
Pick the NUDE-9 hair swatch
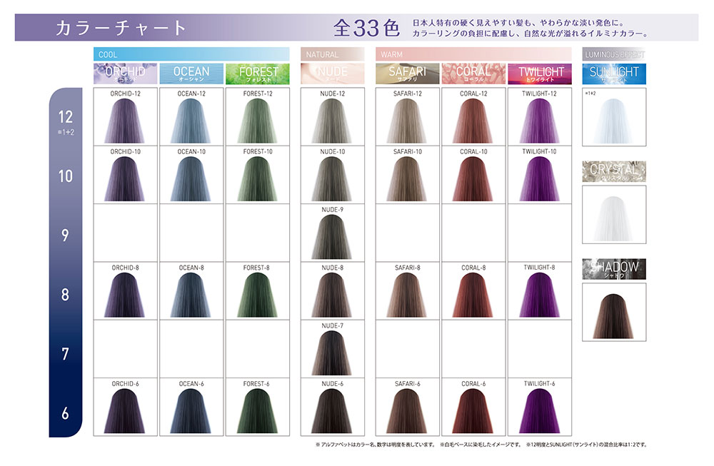click(332, 236)
